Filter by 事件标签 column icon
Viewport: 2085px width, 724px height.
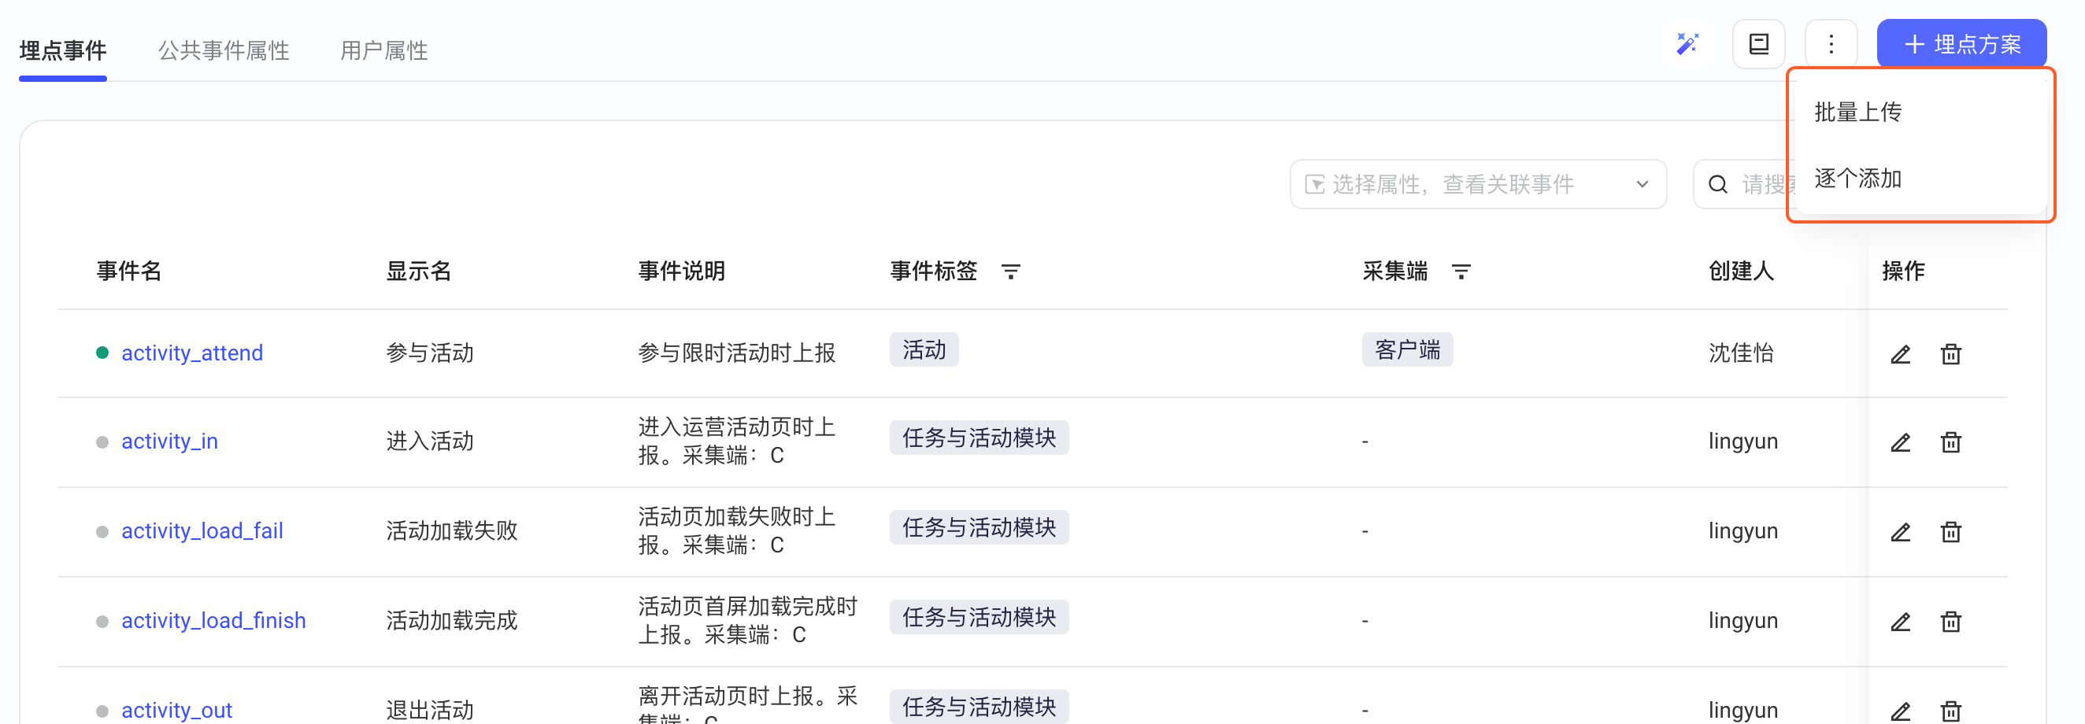1010,271
